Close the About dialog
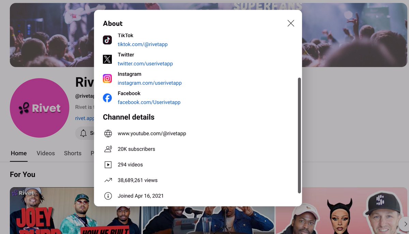Screen dimensions: 409x234 point(291,23)
